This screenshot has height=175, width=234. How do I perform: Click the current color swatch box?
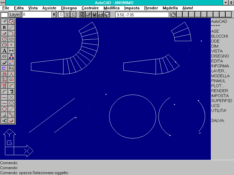[x=4, y=14]
